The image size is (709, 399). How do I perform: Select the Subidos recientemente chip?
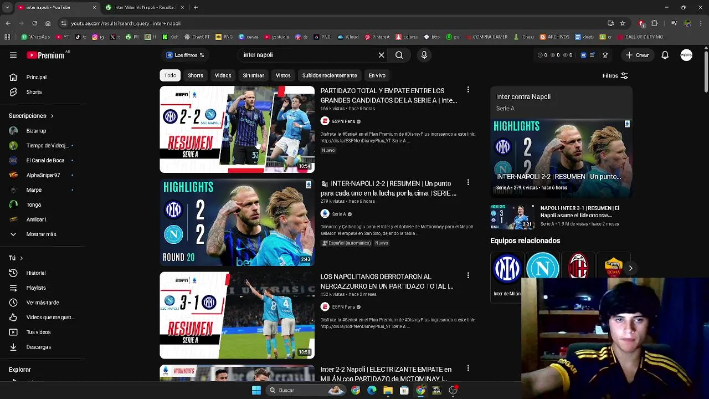[x=330, y=75]
